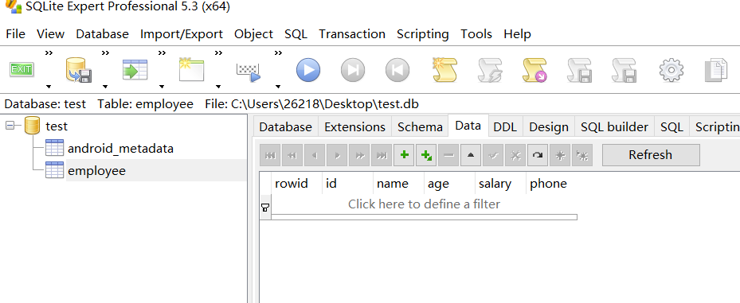Insert a record with green plus

point(404,155)
